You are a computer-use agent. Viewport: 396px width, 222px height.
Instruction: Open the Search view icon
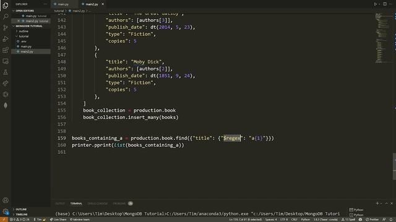click(6, 17)
